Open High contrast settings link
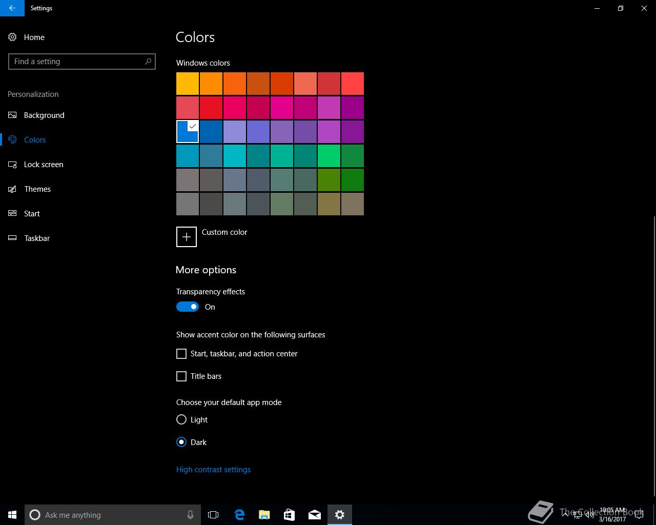This screenshot has height=525, width=656. pos(213,470)
